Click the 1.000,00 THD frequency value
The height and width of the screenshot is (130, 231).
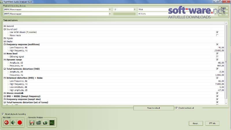pos(219,75)
